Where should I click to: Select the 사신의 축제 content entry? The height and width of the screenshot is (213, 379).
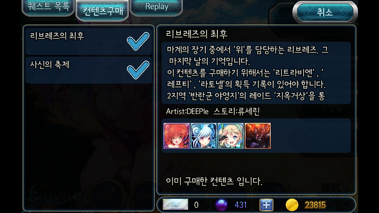point(89,70)
